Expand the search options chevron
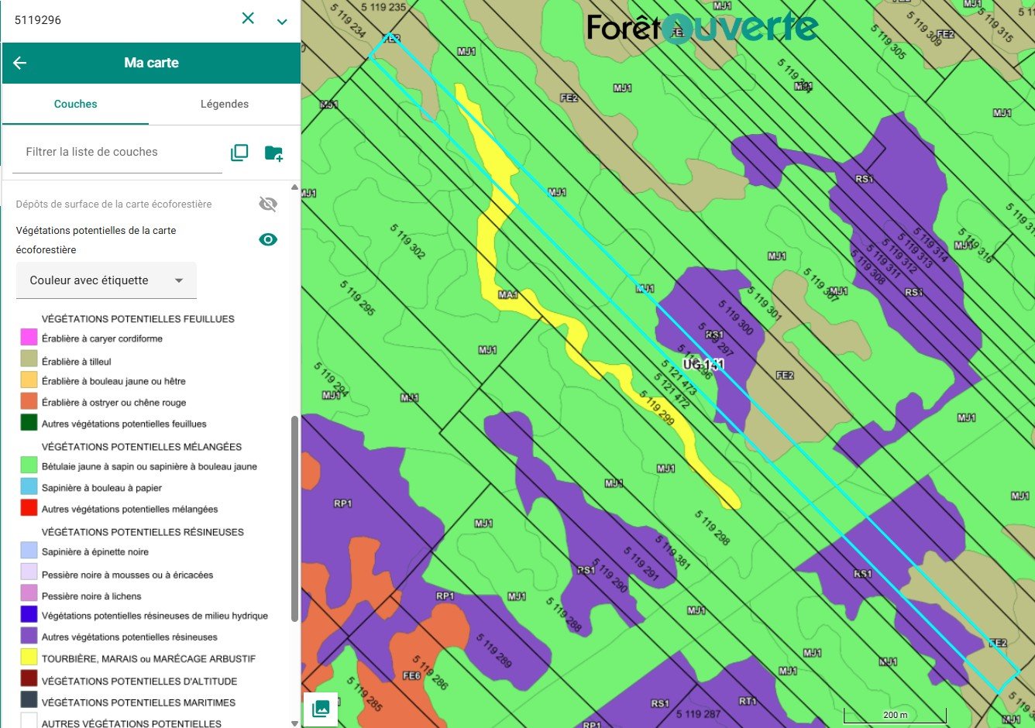This screenshot has height=728, width=1035. tap(282, 22)
